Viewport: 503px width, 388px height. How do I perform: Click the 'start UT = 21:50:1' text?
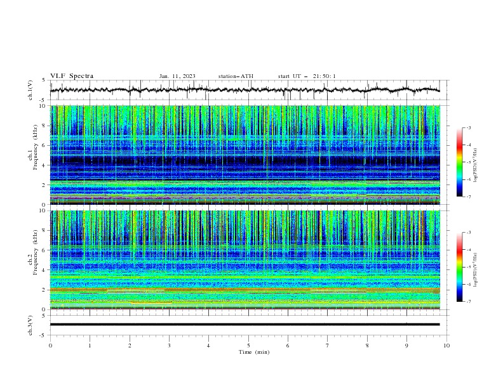click(x=307, y=76)
